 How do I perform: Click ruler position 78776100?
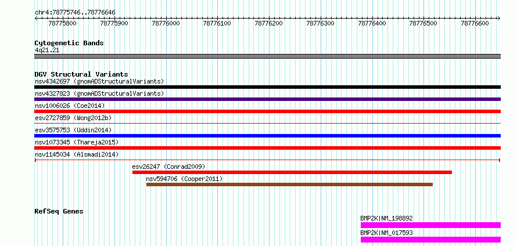(217, 23)
